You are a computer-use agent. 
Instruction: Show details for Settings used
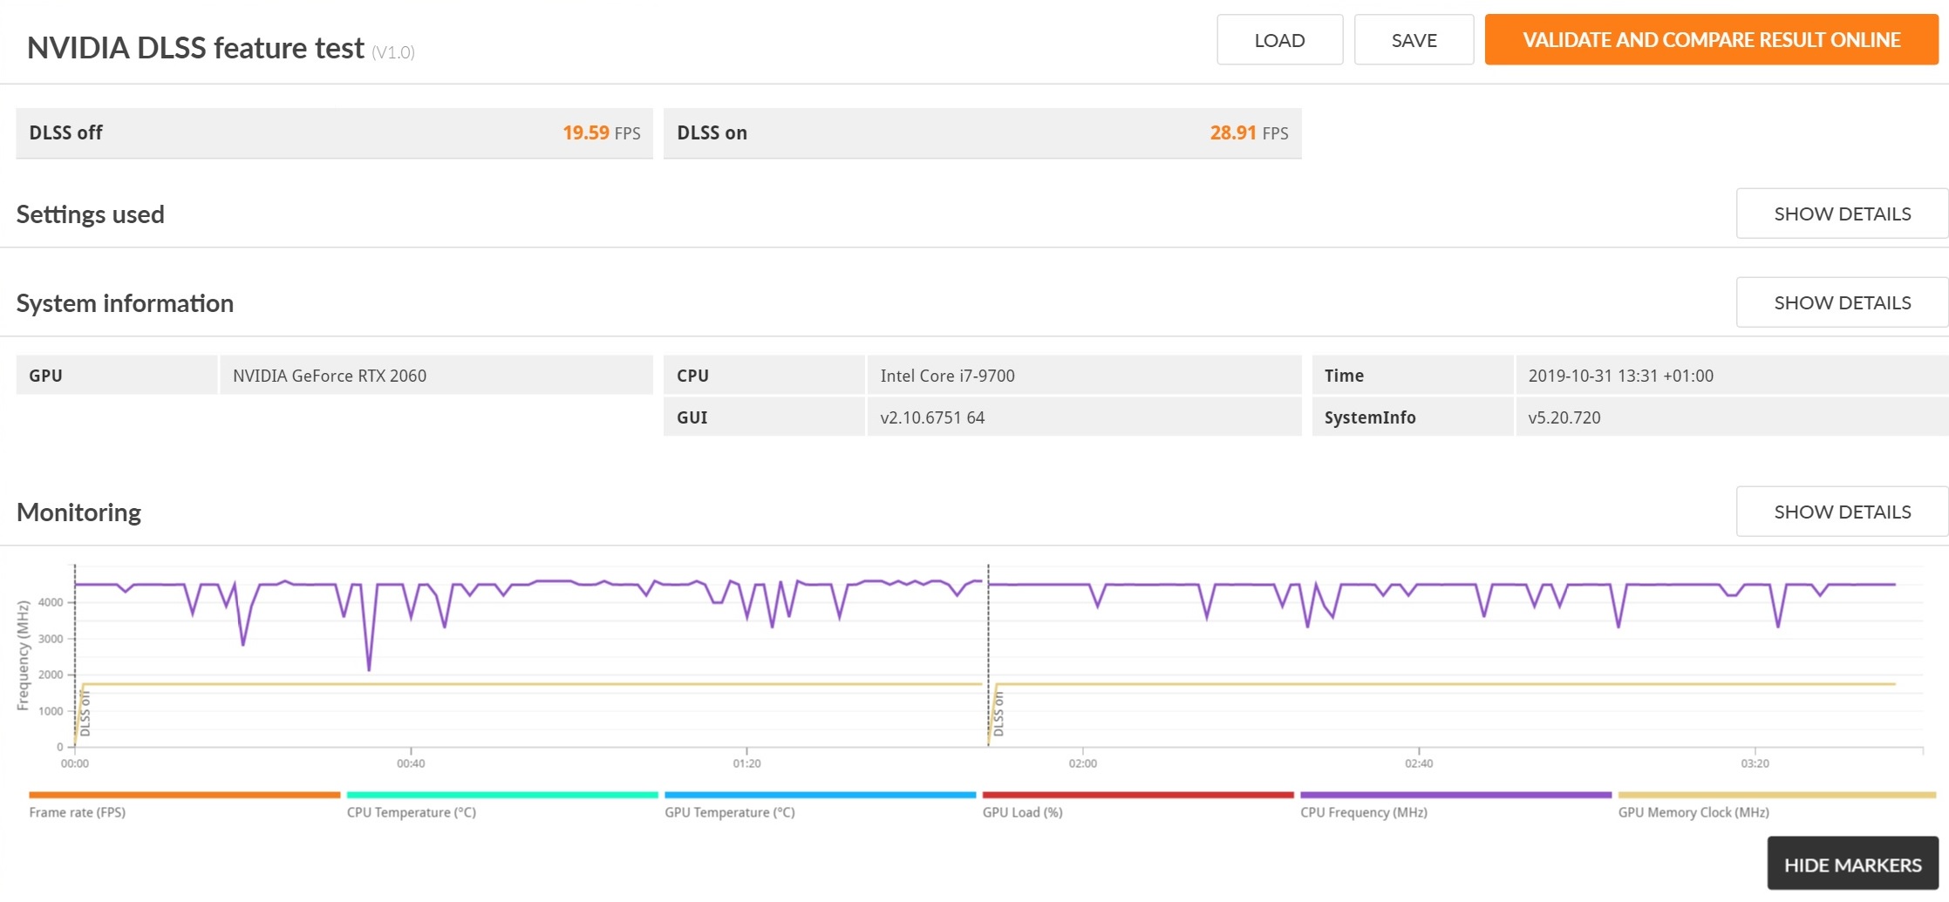[x=1842, y=214]
